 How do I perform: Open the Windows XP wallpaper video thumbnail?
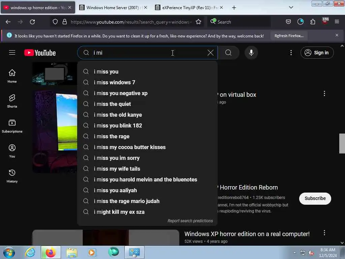pyautogui.click(x=55, y=132)
